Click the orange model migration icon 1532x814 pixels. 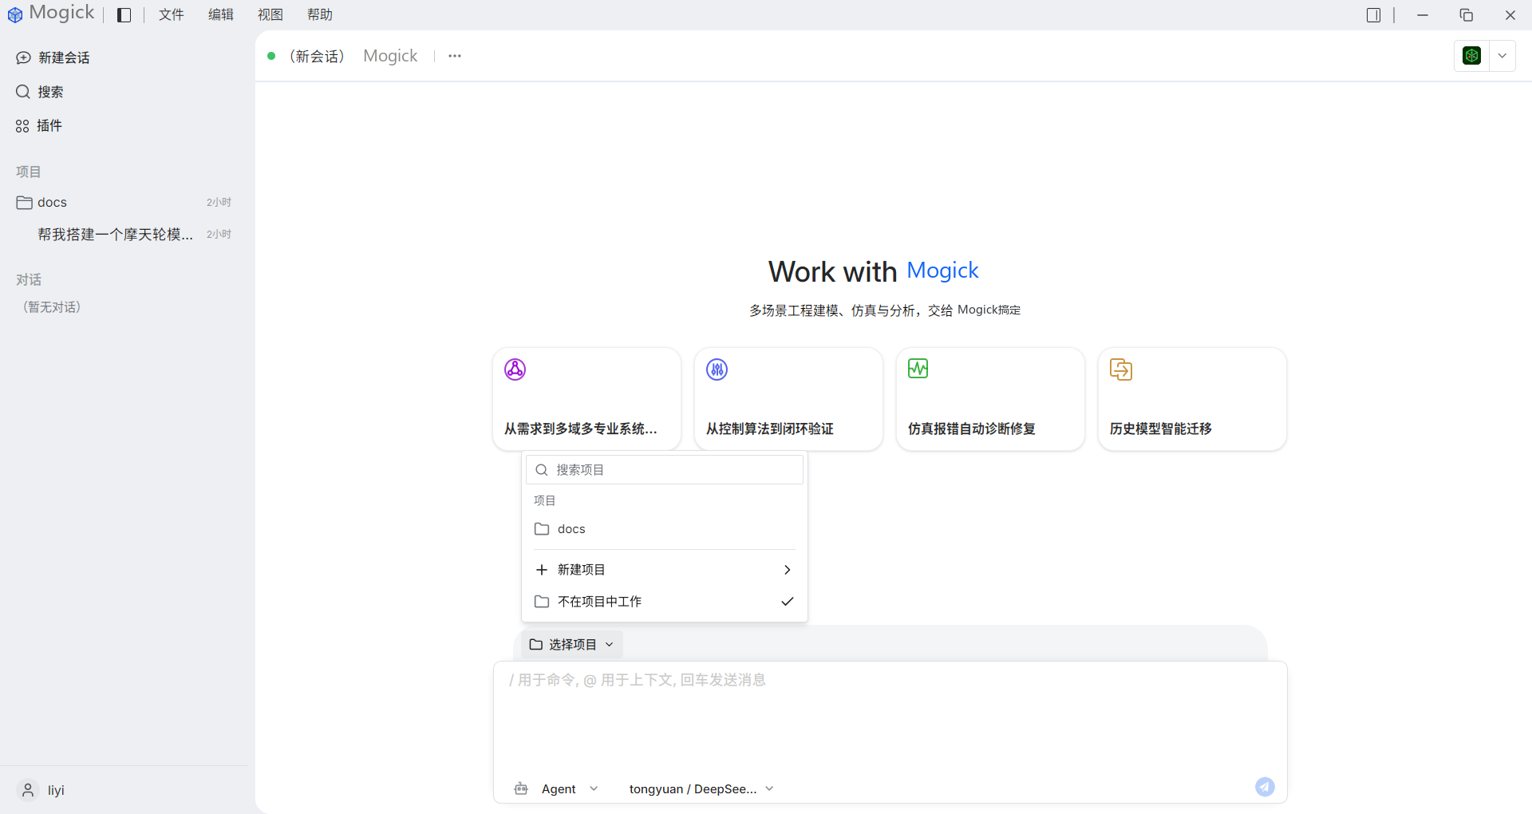pos(1120,369)
